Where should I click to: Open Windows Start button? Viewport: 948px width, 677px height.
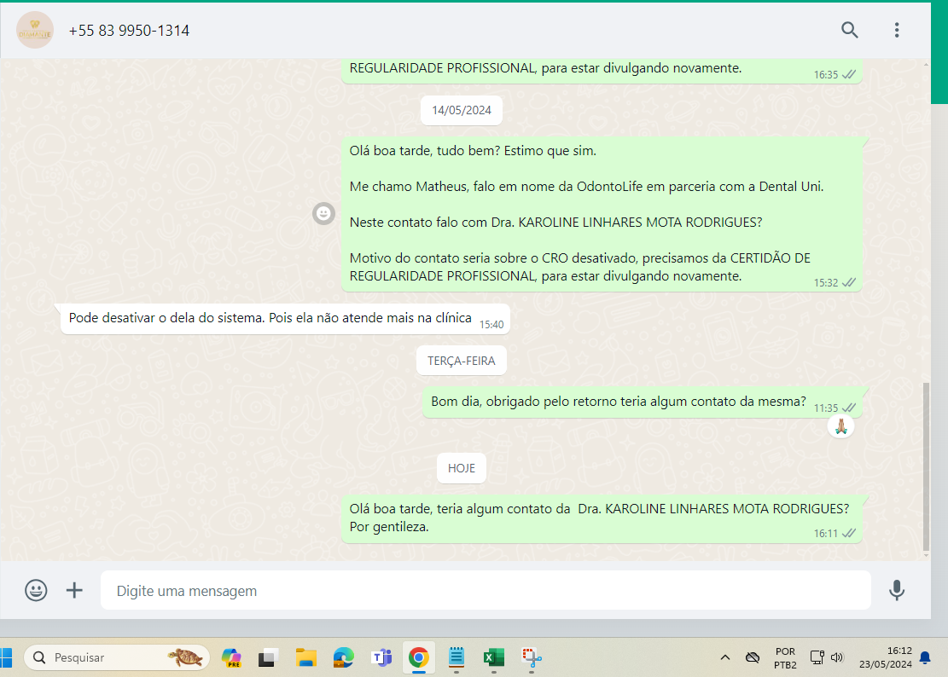click(6, 657)
